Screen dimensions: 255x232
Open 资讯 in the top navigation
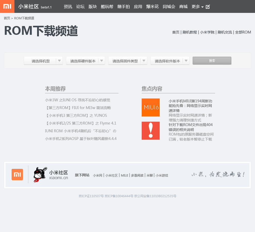(x=68, y=7)
